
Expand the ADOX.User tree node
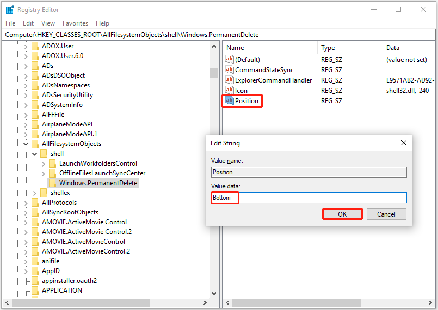tap(26, 47)
